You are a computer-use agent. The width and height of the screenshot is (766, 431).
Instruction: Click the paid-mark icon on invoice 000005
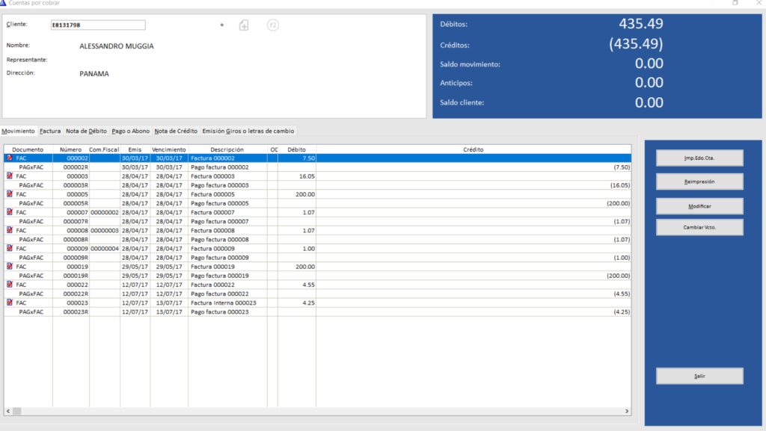(9, 194)
